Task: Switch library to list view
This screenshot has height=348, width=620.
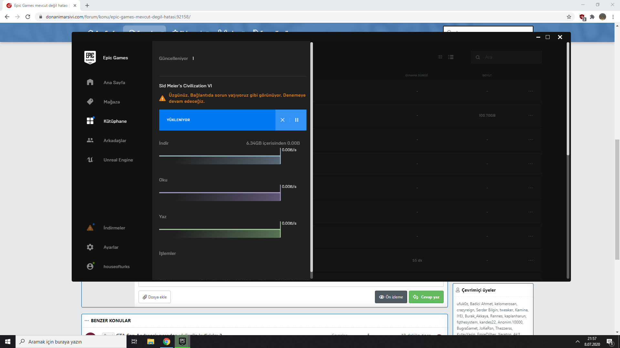Action: [x=451, y=57]
